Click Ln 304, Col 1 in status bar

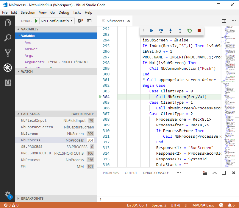[137, 205]
